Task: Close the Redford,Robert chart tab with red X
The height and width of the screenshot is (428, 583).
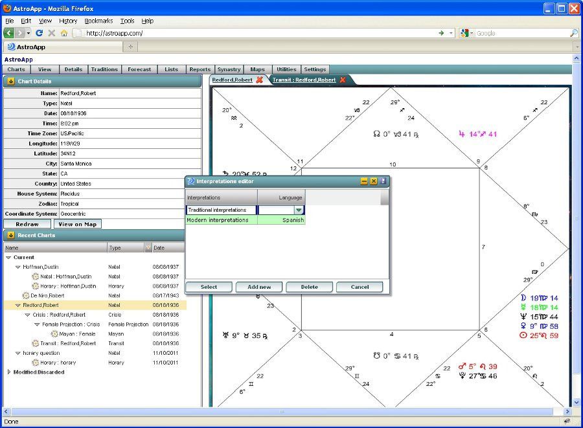Action: coord(260,80)
